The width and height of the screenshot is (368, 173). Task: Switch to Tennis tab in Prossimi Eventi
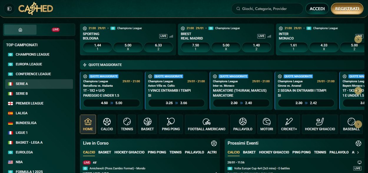click(320, 152)
